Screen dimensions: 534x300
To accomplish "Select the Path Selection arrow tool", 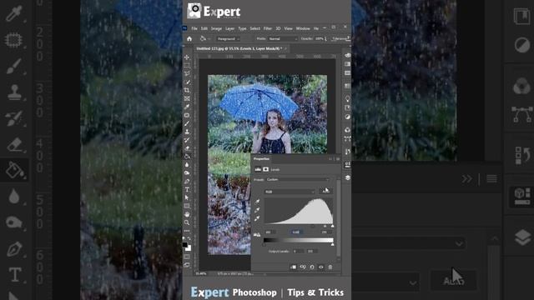I will click(x=187, y=197).
